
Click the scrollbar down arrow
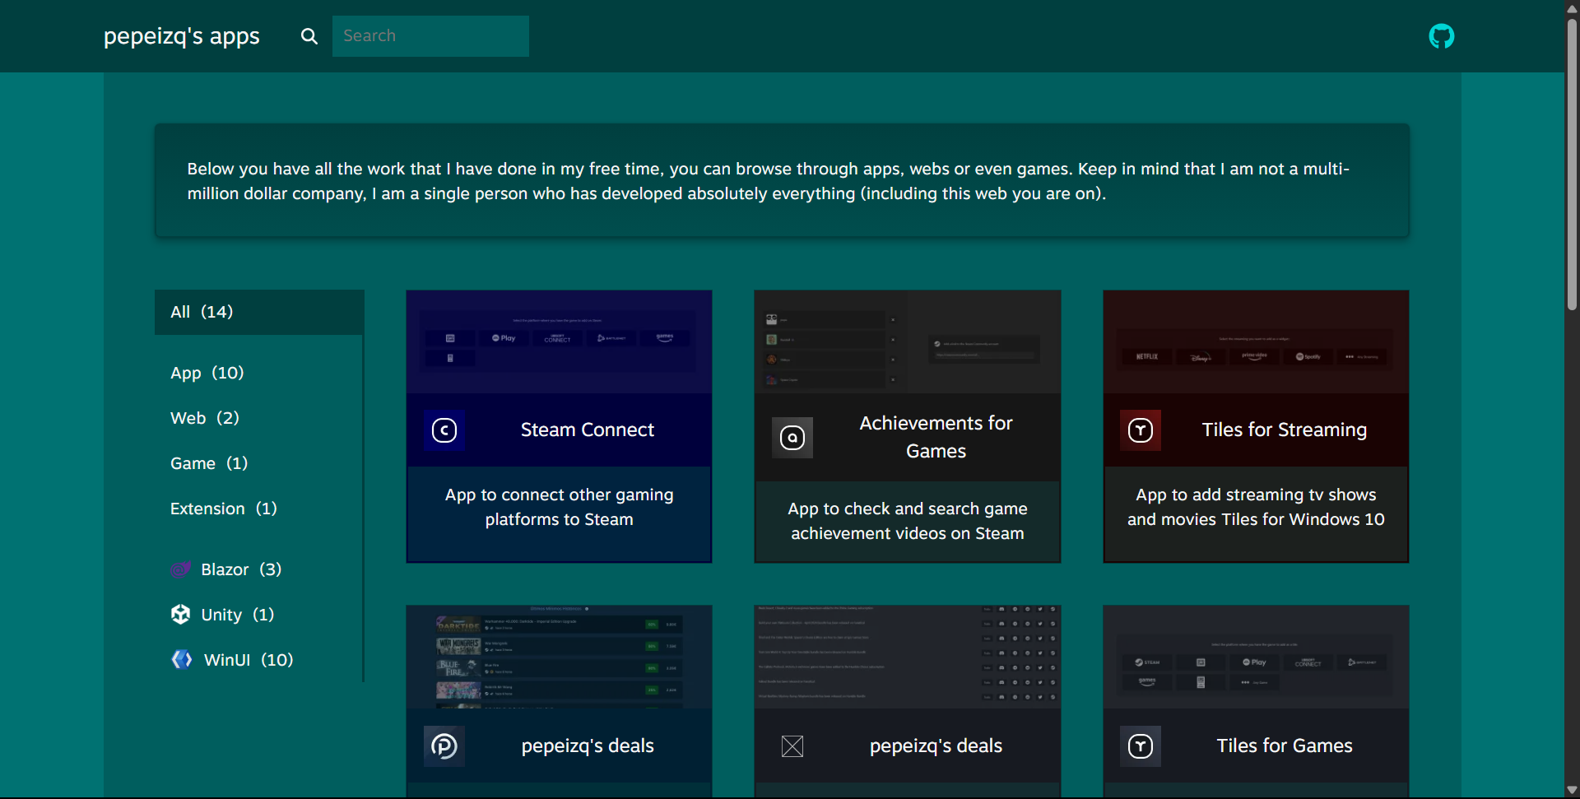(x=1572, y=790)
